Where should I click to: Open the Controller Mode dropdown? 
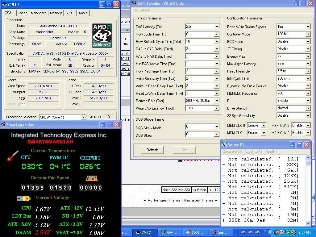point(308,34)
